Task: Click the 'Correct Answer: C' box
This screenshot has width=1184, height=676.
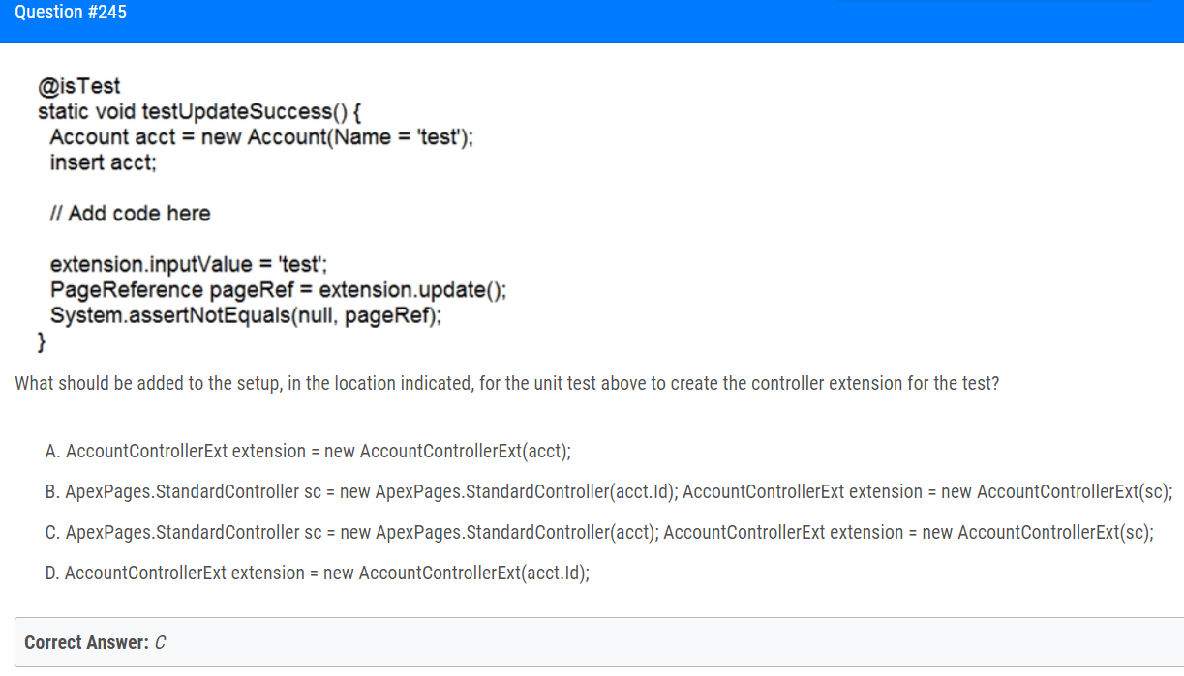Action: 599,642
